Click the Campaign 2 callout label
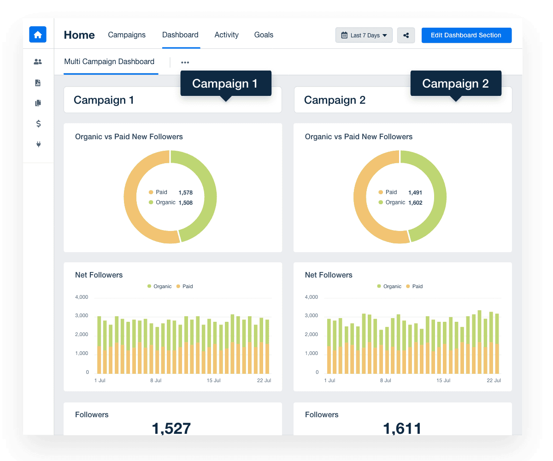 tap(456, 83)
